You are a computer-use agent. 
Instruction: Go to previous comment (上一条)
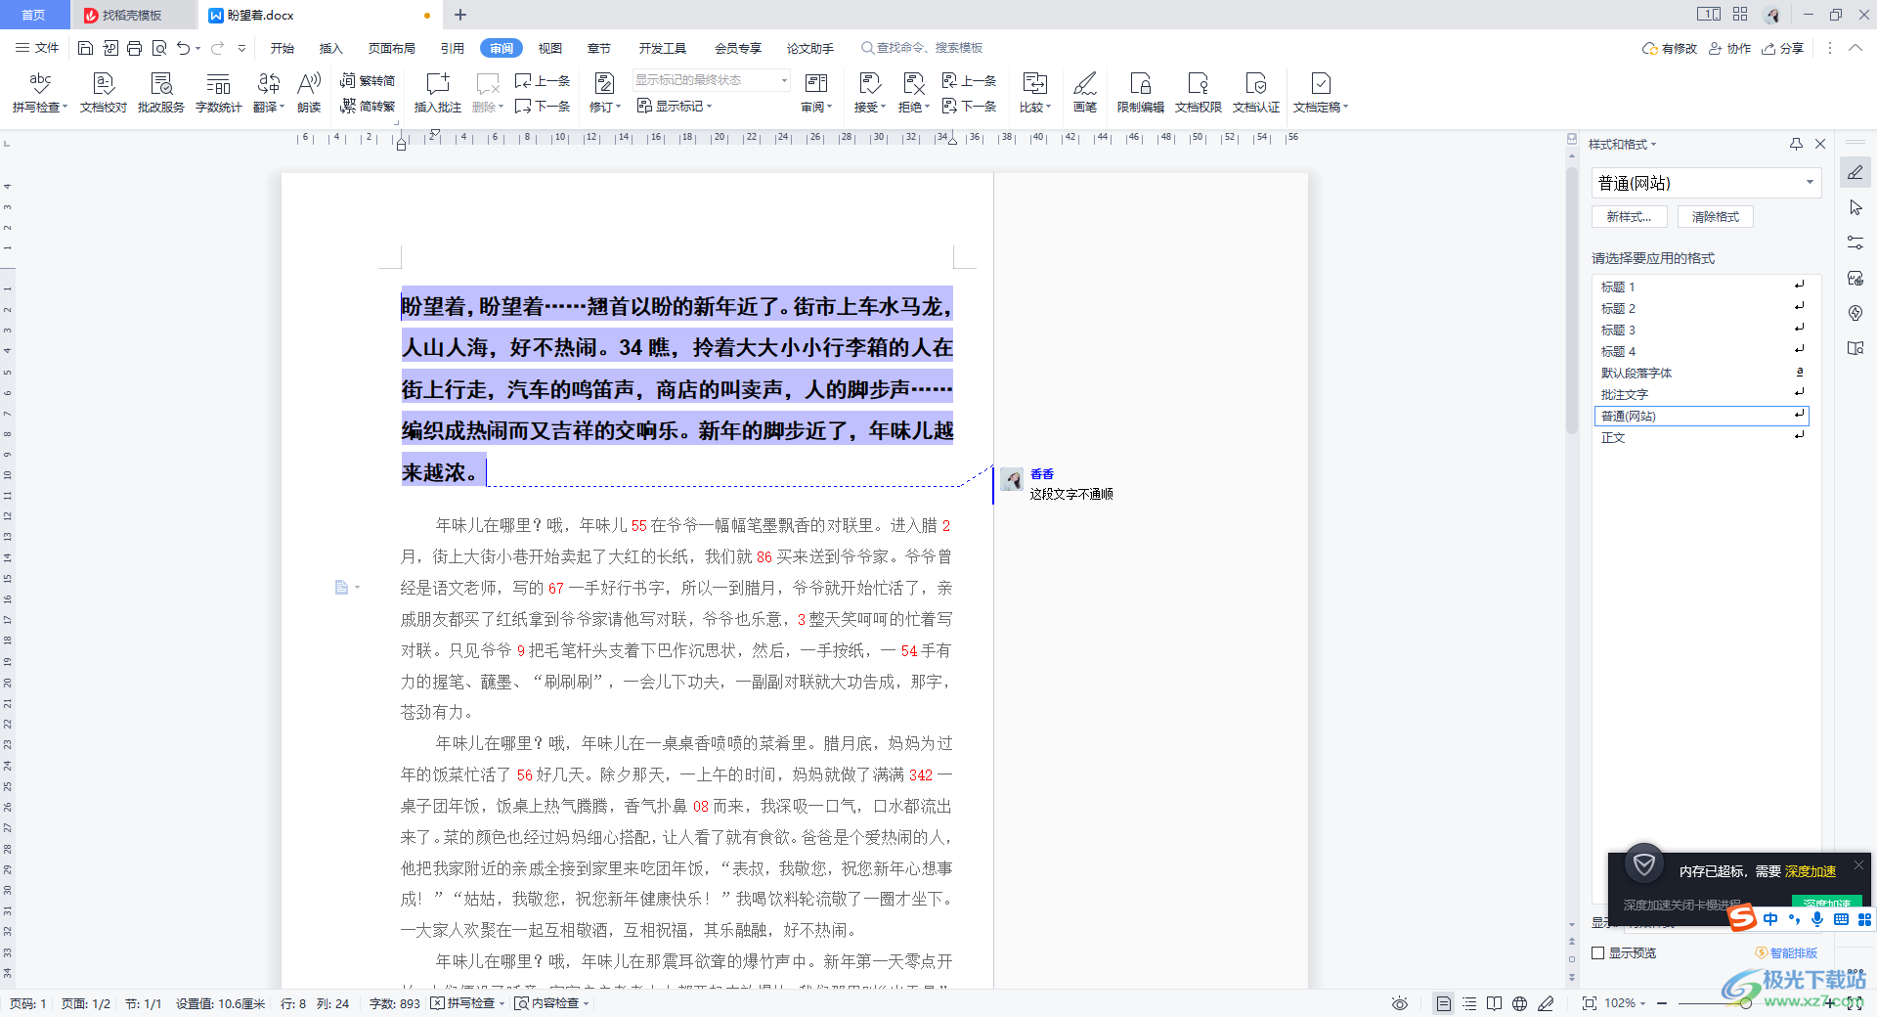(x=543, y=80)
